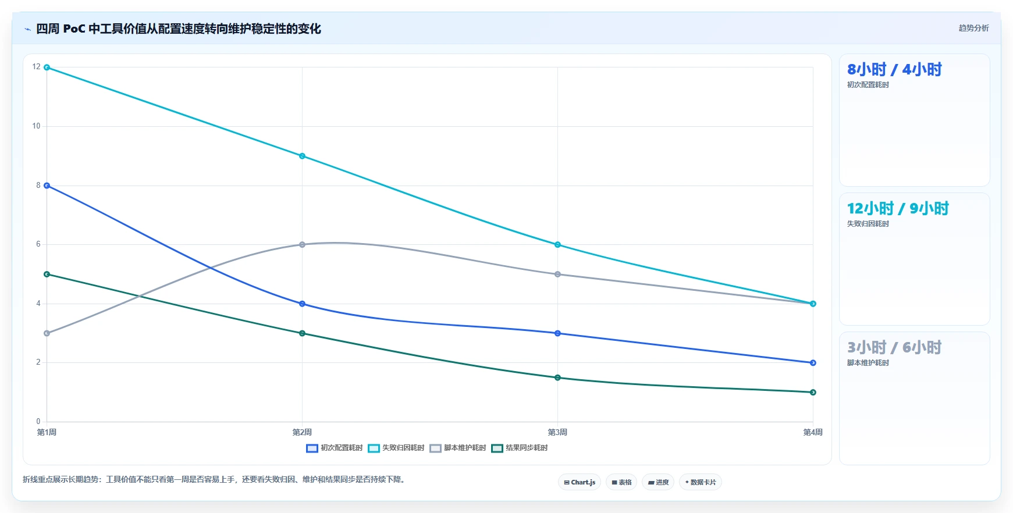
Task: Click the 第2周 x-axis label
Action: pyautogui.click(x=302, y=432)
